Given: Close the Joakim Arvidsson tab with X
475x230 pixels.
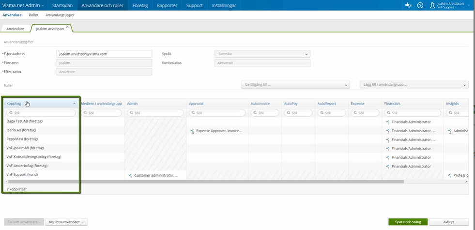Looking at the screenshot, I should [67, 27].
